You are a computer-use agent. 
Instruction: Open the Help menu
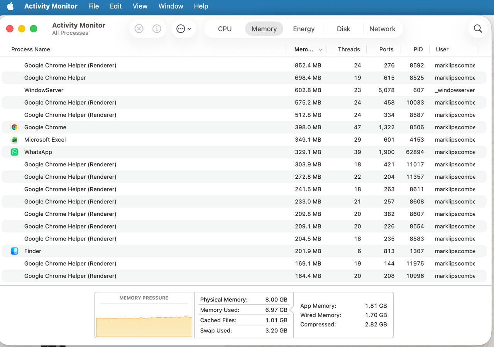click(201, 6)
